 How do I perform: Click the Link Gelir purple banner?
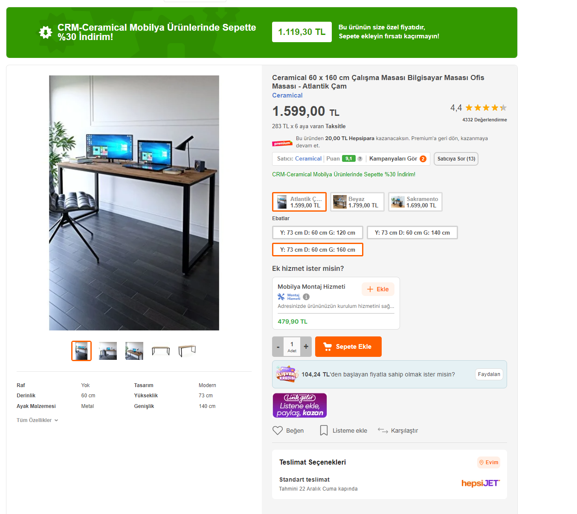point(300,405)
